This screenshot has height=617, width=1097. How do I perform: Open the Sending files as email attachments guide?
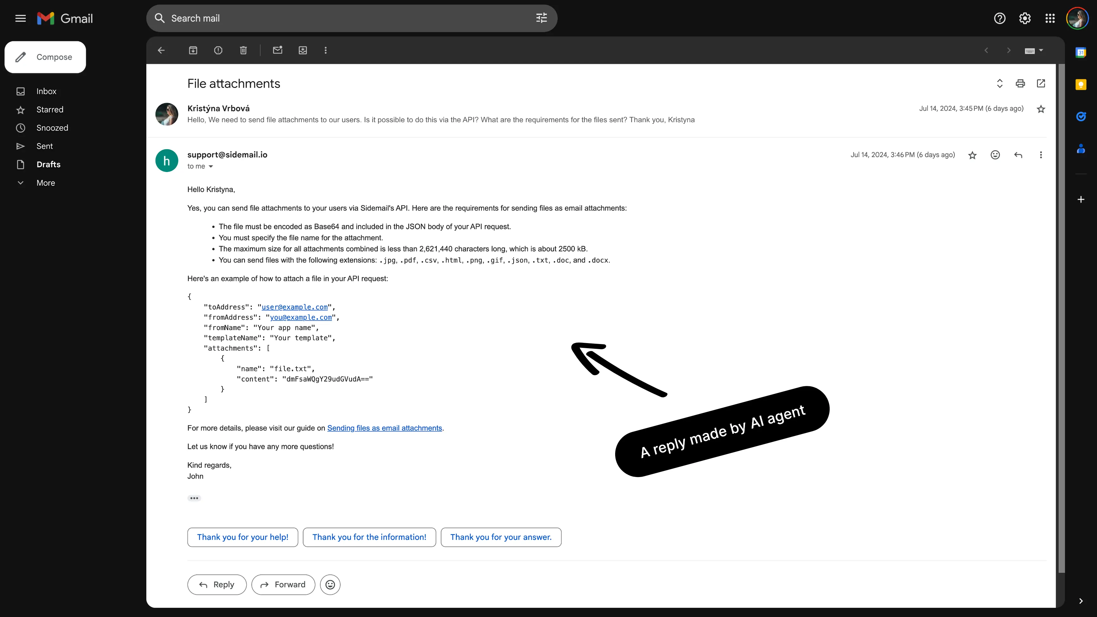click(384, 428)
